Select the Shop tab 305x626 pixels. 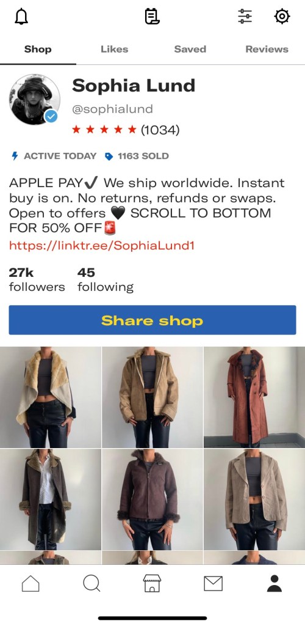38,50
